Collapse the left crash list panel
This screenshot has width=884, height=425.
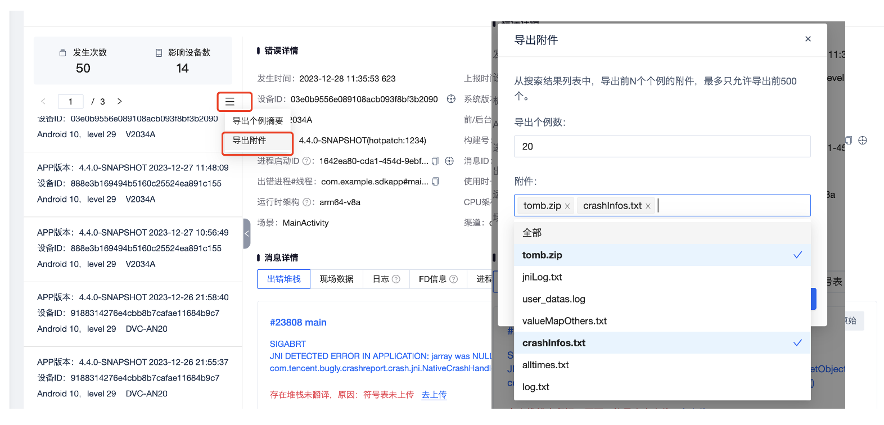pyautogui.click(x=246, y=233)
